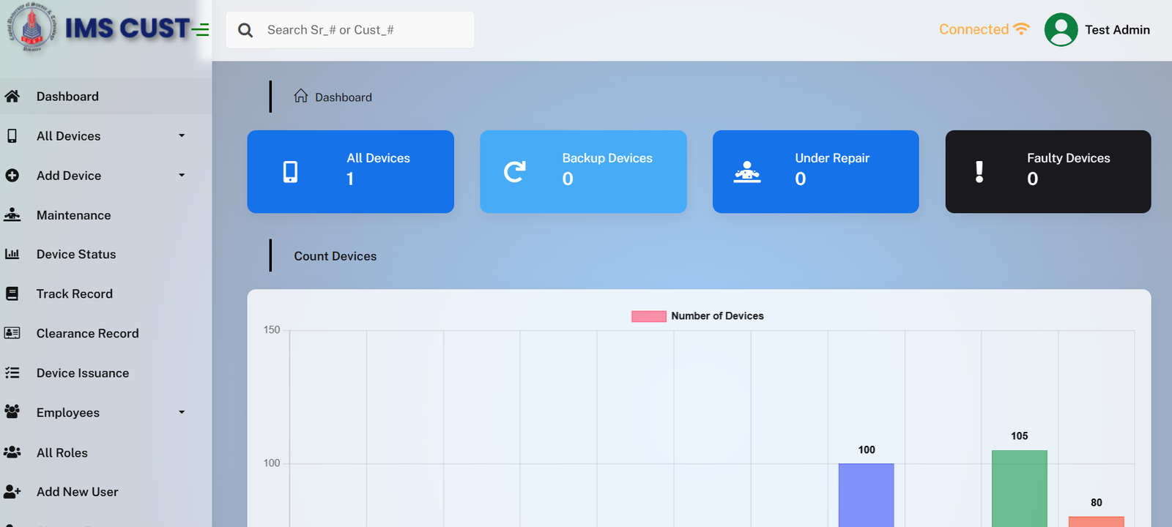Open the Maintenance menu item

[x=73, y=215]
